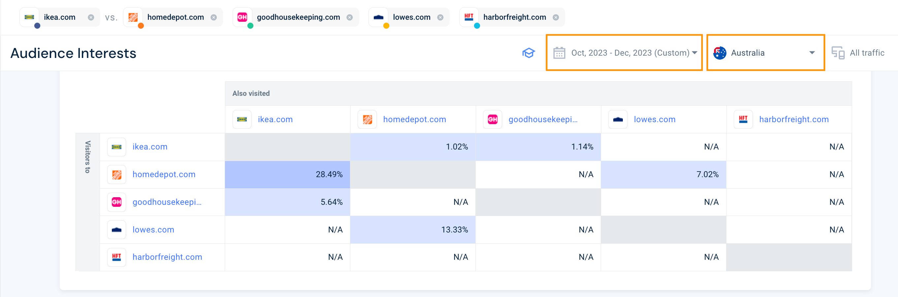Remove harborfreight.com from compared sites
898x297 pixels.
click(556, 17)
